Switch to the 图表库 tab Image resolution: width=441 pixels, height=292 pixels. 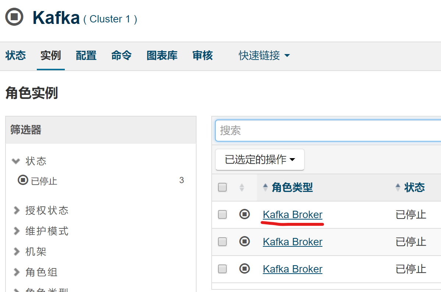162,56
